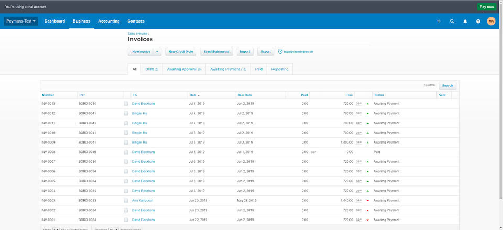Click the Invoice reminders off link
Image resolution: width=503 pixels, height=230 pixels.
(298, 52)
